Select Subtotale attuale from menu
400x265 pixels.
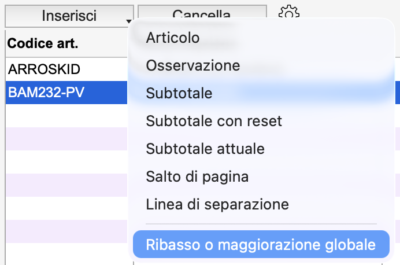(205, 149)
